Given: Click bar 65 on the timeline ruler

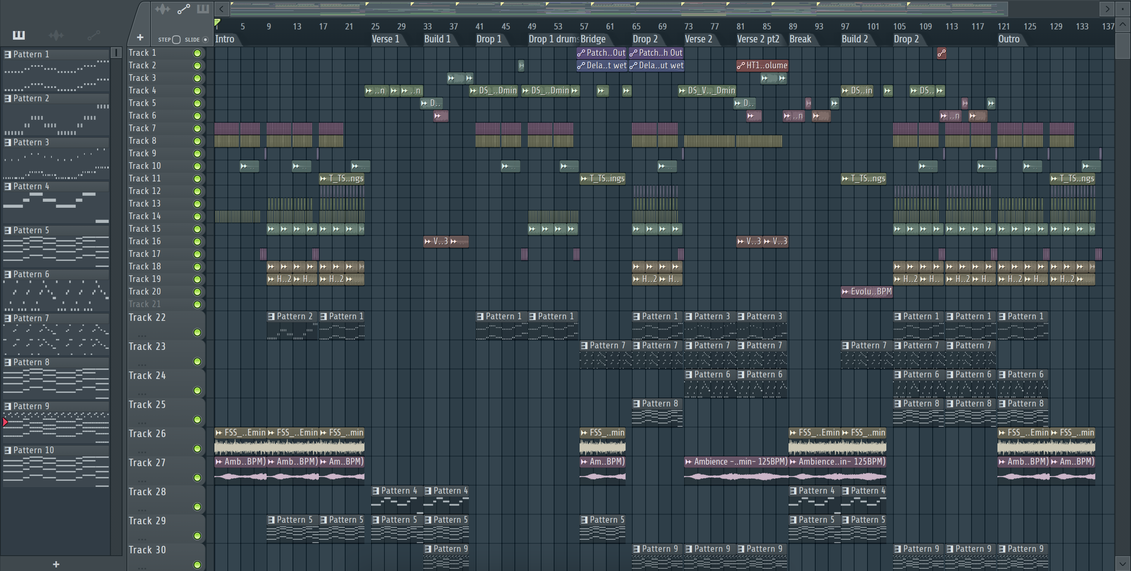Looking at the screenshot, I should click(x=636, y=27).
